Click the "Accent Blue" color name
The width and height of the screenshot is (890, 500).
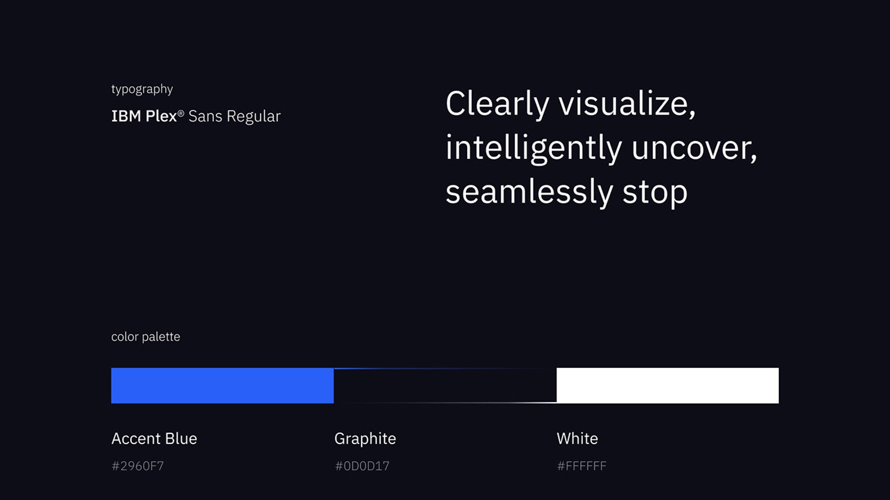click(154, 438)
